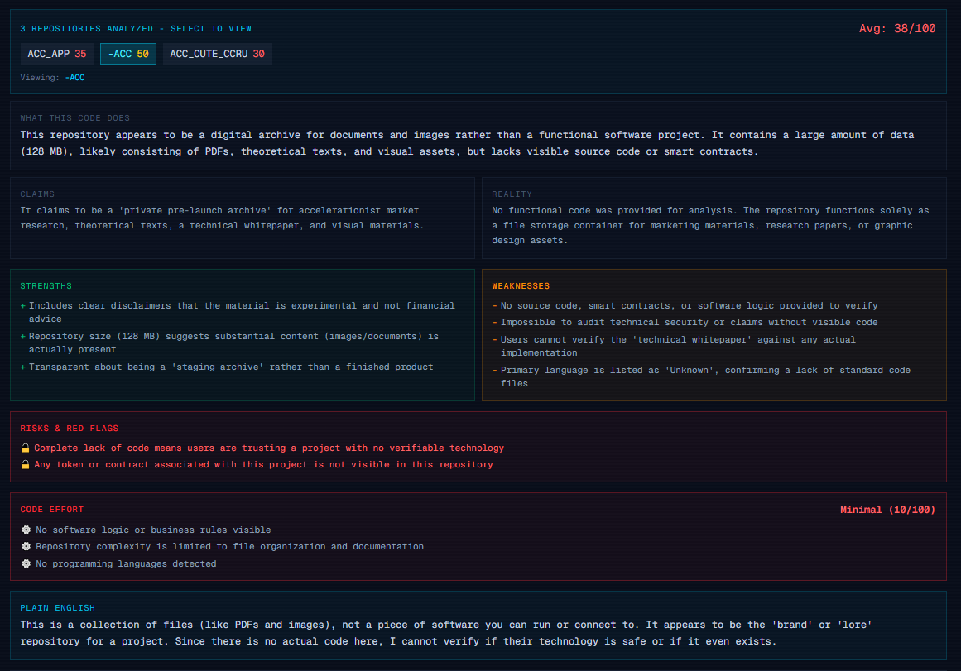This screenshot has height=671, width=961.
Task: Select the ACC_CUTE_CCRU 30 repository tab
Action: (x=217, y=54)
